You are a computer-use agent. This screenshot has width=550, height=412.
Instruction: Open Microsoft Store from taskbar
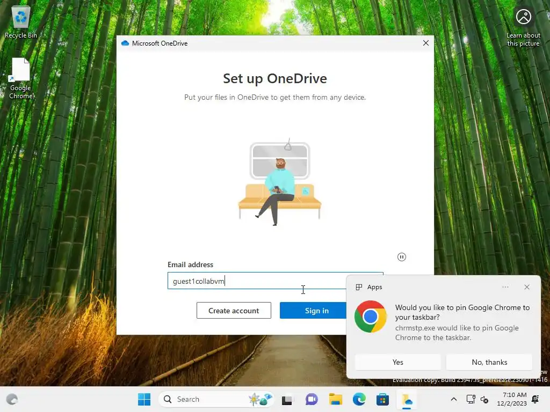click(382, 399)
